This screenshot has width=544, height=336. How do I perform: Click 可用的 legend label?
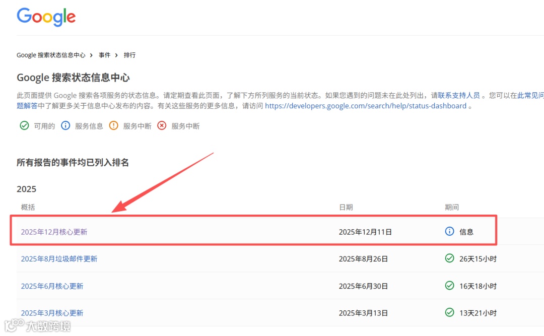44,126
